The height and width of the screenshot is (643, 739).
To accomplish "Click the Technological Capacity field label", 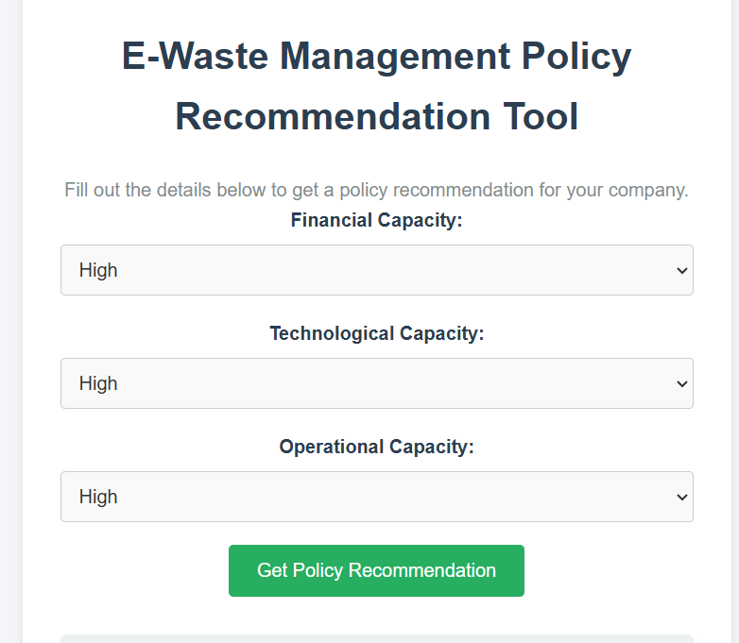I will coord(376,334).
